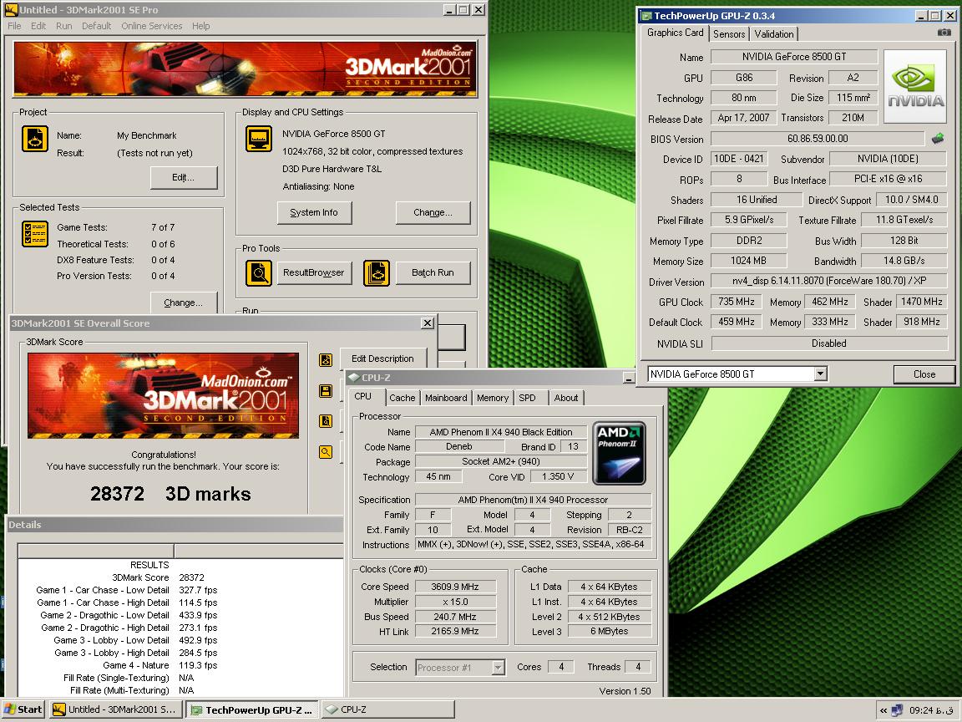Click the first column header in Details table
Image resolution: width=962 pixels, height=722 pixels.
pyautogui.click(x=96, y=551)
